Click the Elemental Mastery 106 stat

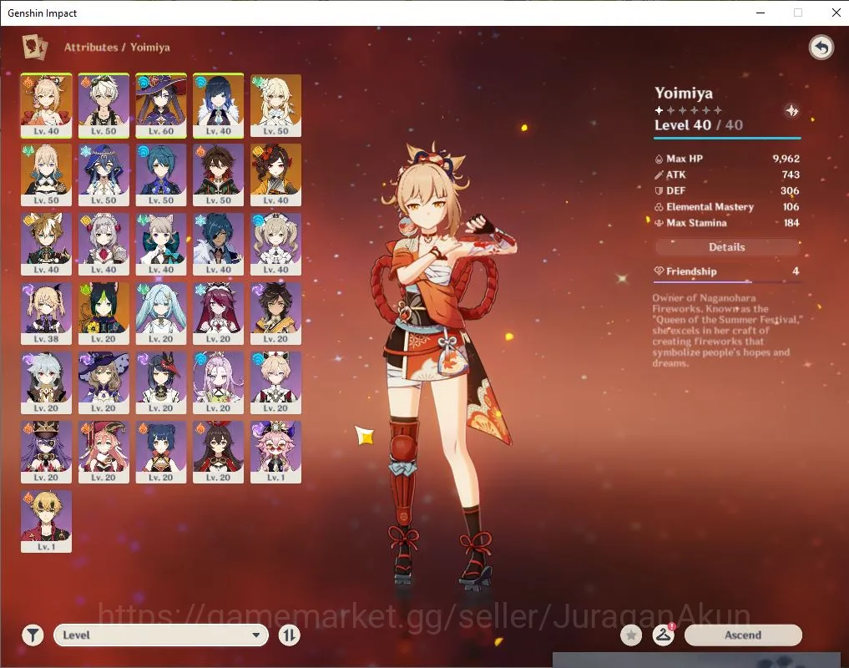[726, 206]
